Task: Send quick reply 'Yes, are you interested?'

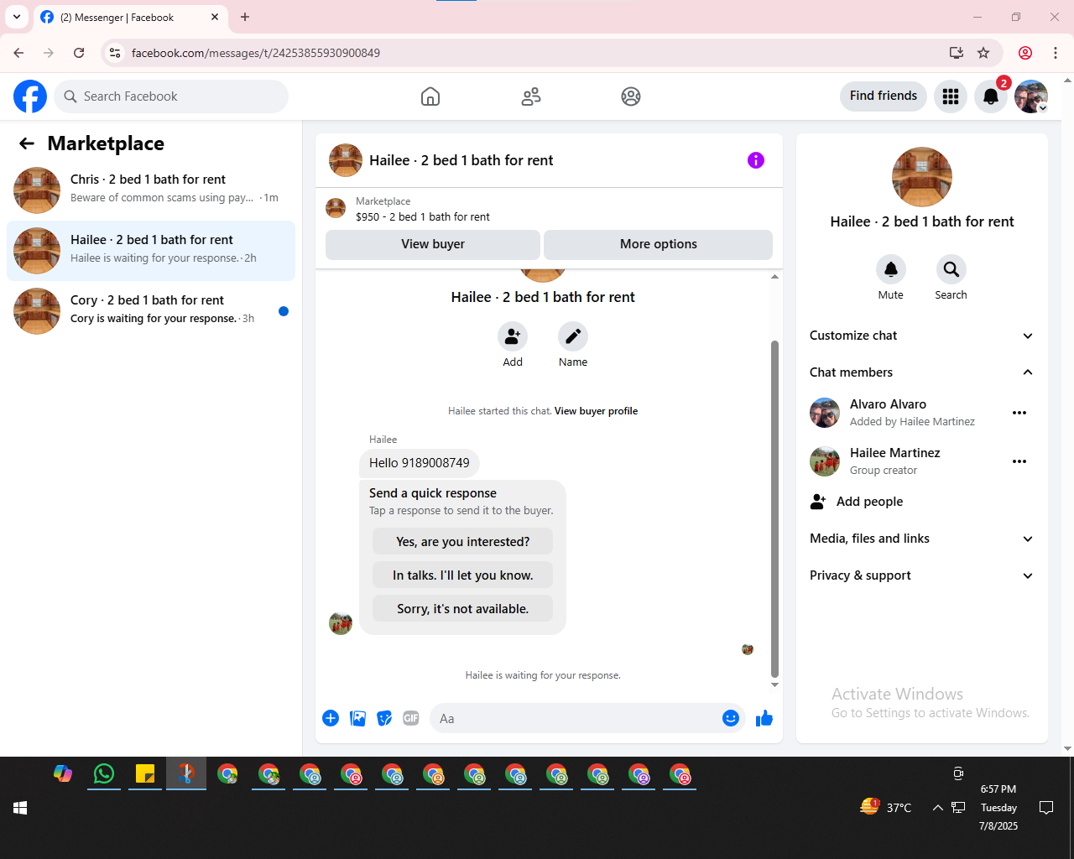Action: coord(462,542)
